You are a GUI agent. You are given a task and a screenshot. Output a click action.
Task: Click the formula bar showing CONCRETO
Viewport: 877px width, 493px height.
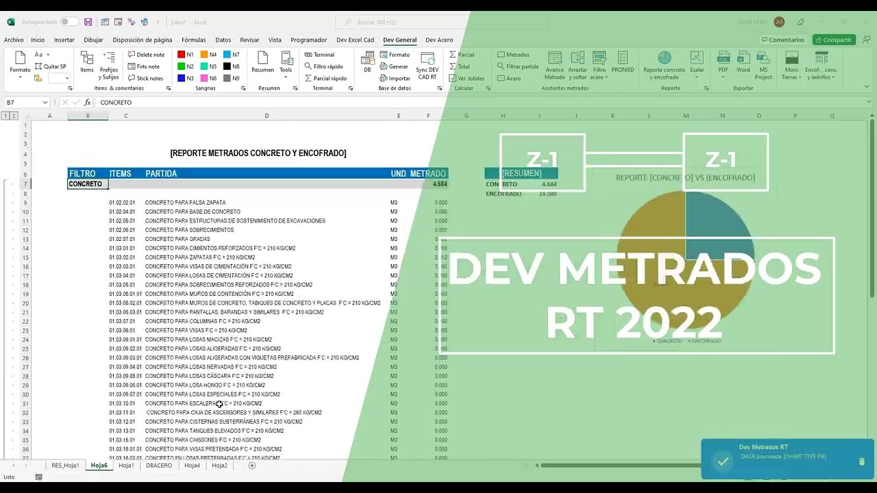[x=480, y=102]
